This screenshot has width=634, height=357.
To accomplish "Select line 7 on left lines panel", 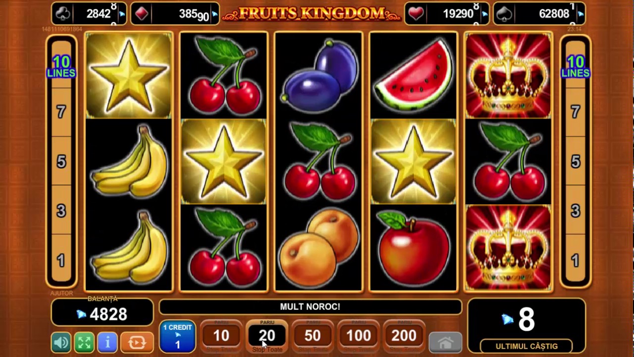I will pos(61,112).
